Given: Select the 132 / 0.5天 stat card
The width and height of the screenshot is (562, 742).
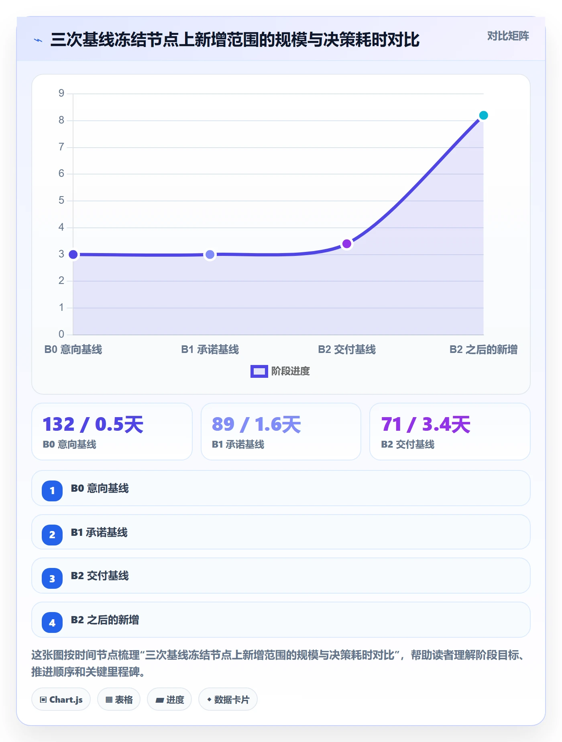Looking at the screenshot, I should [112, 432].
